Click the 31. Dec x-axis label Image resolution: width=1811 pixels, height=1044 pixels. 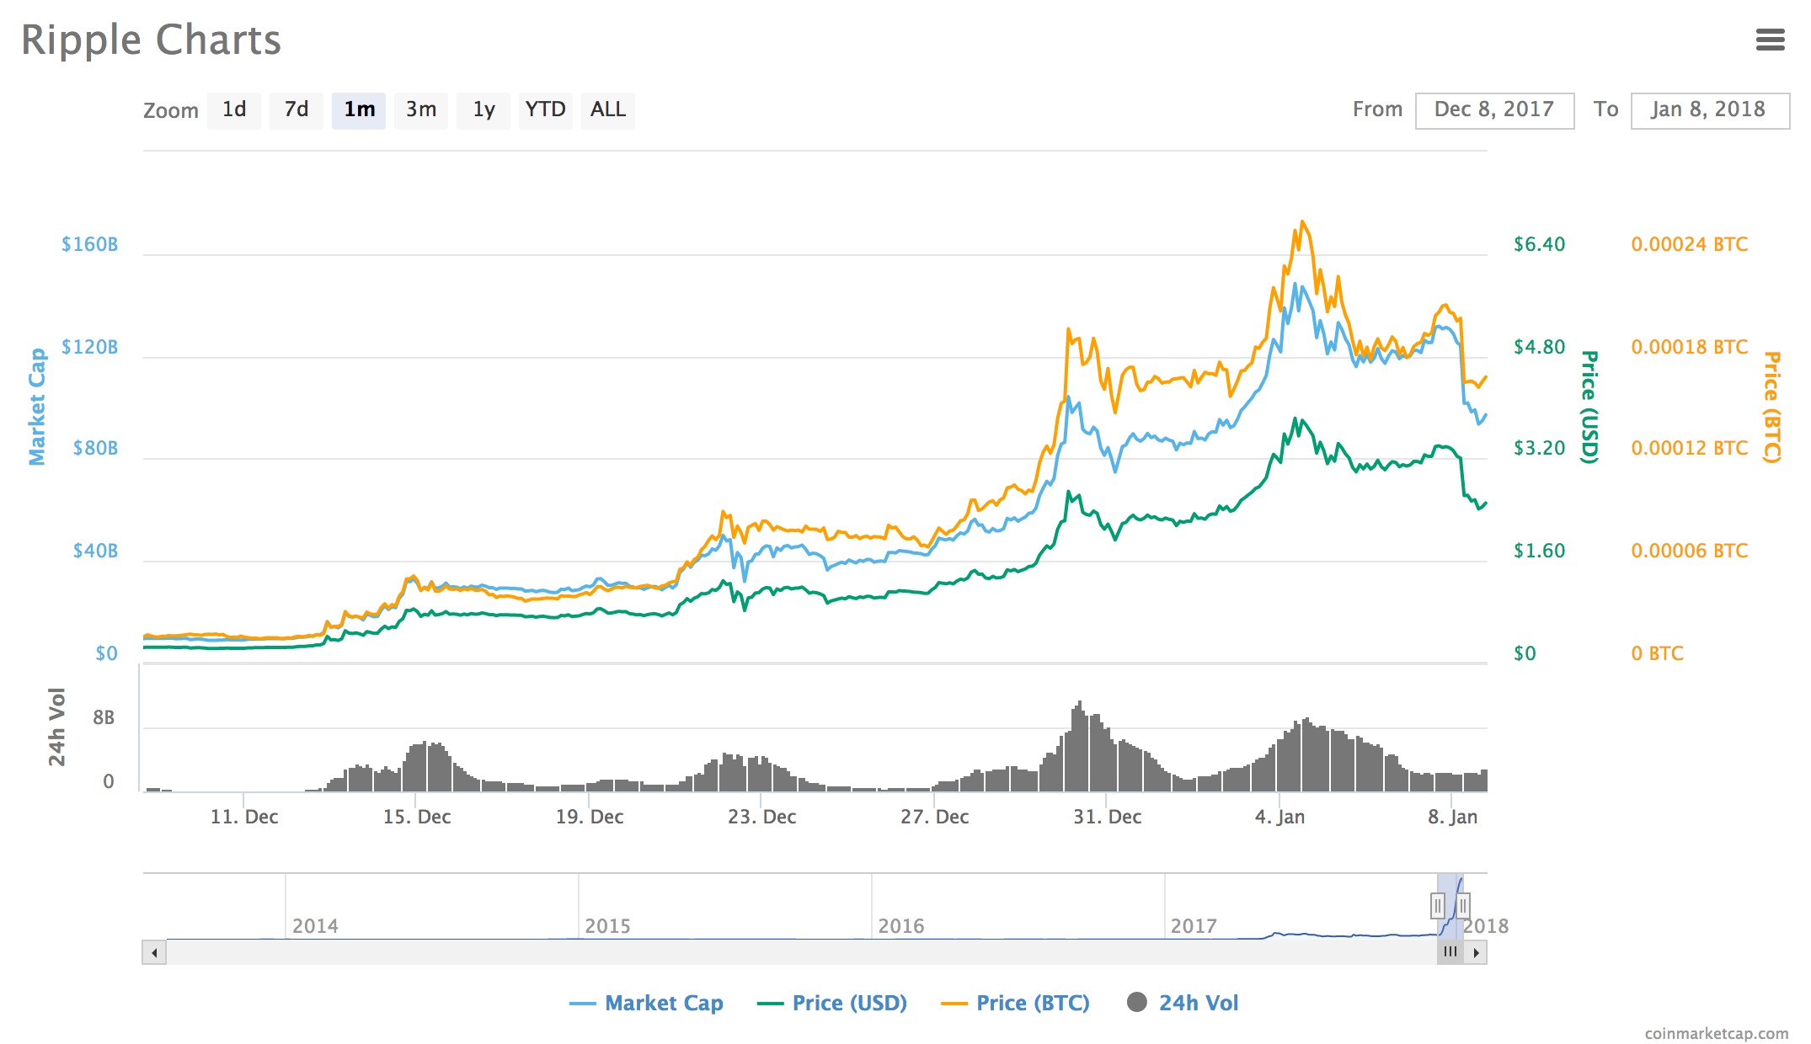point(1107,817)
